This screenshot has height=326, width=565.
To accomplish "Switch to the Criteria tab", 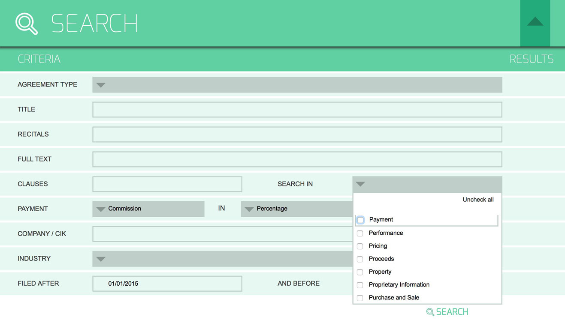I will click(x=39, y=59).
